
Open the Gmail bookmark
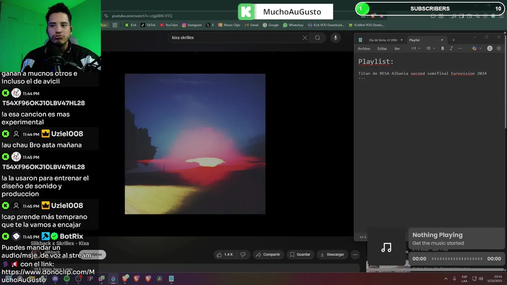click(x=252, y=25)
